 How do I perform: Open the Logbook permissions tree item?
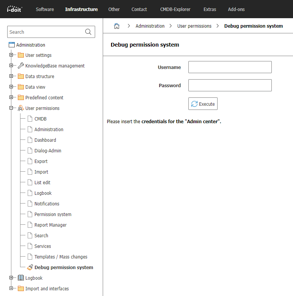point(43,193)
